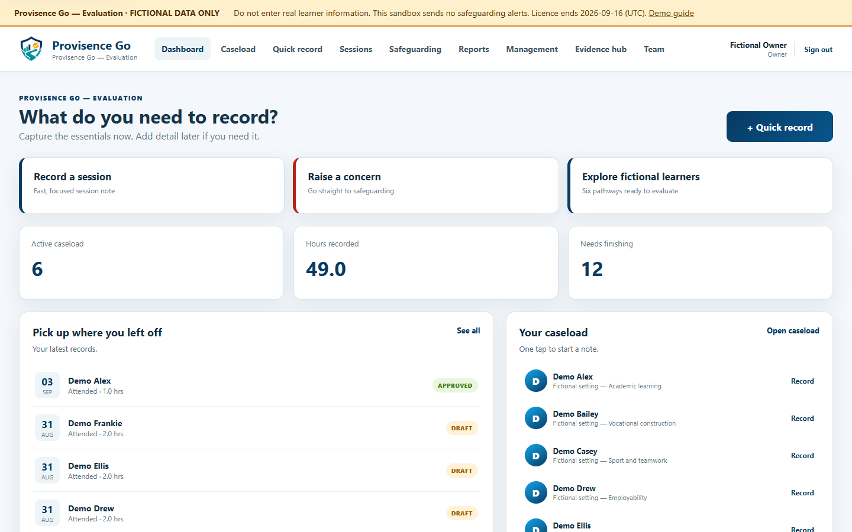Open the Active caseload stat card
Image resolution: width=852 pixels, height=532 pixels.
(151, 262)
